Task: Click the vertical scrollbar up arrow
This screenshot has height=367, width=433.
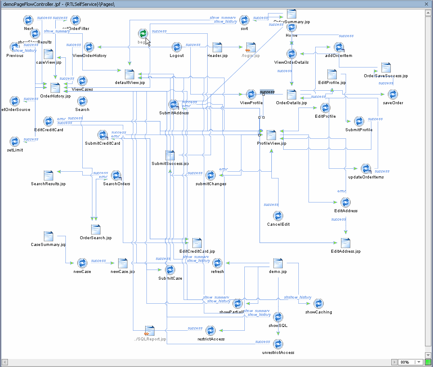Action: click(x=428, y=13)
